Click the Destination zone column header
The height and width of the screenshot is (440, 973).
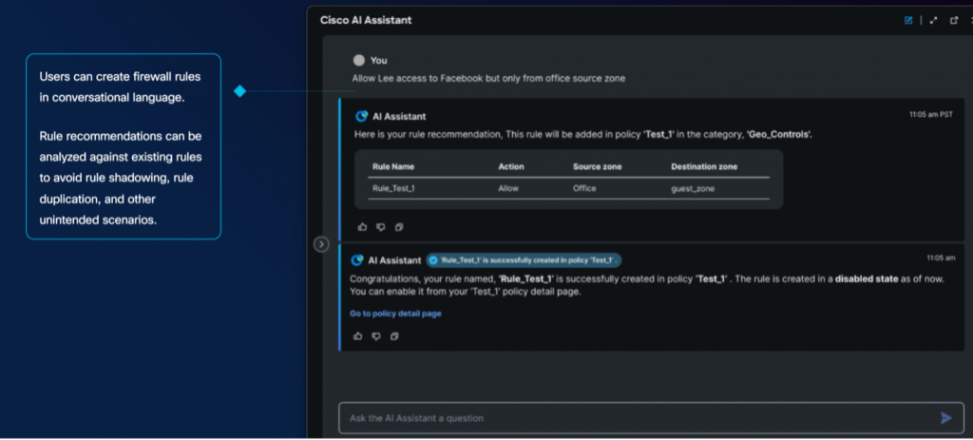pos(704,166)
